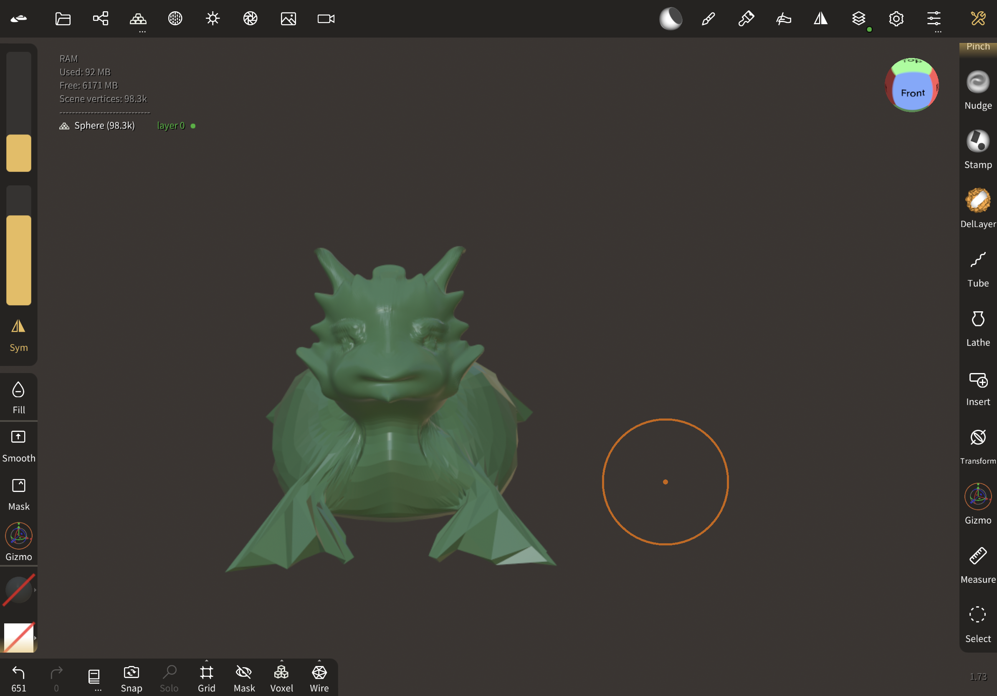
Task: Click the version number 1.73
Action: point(978,677)
